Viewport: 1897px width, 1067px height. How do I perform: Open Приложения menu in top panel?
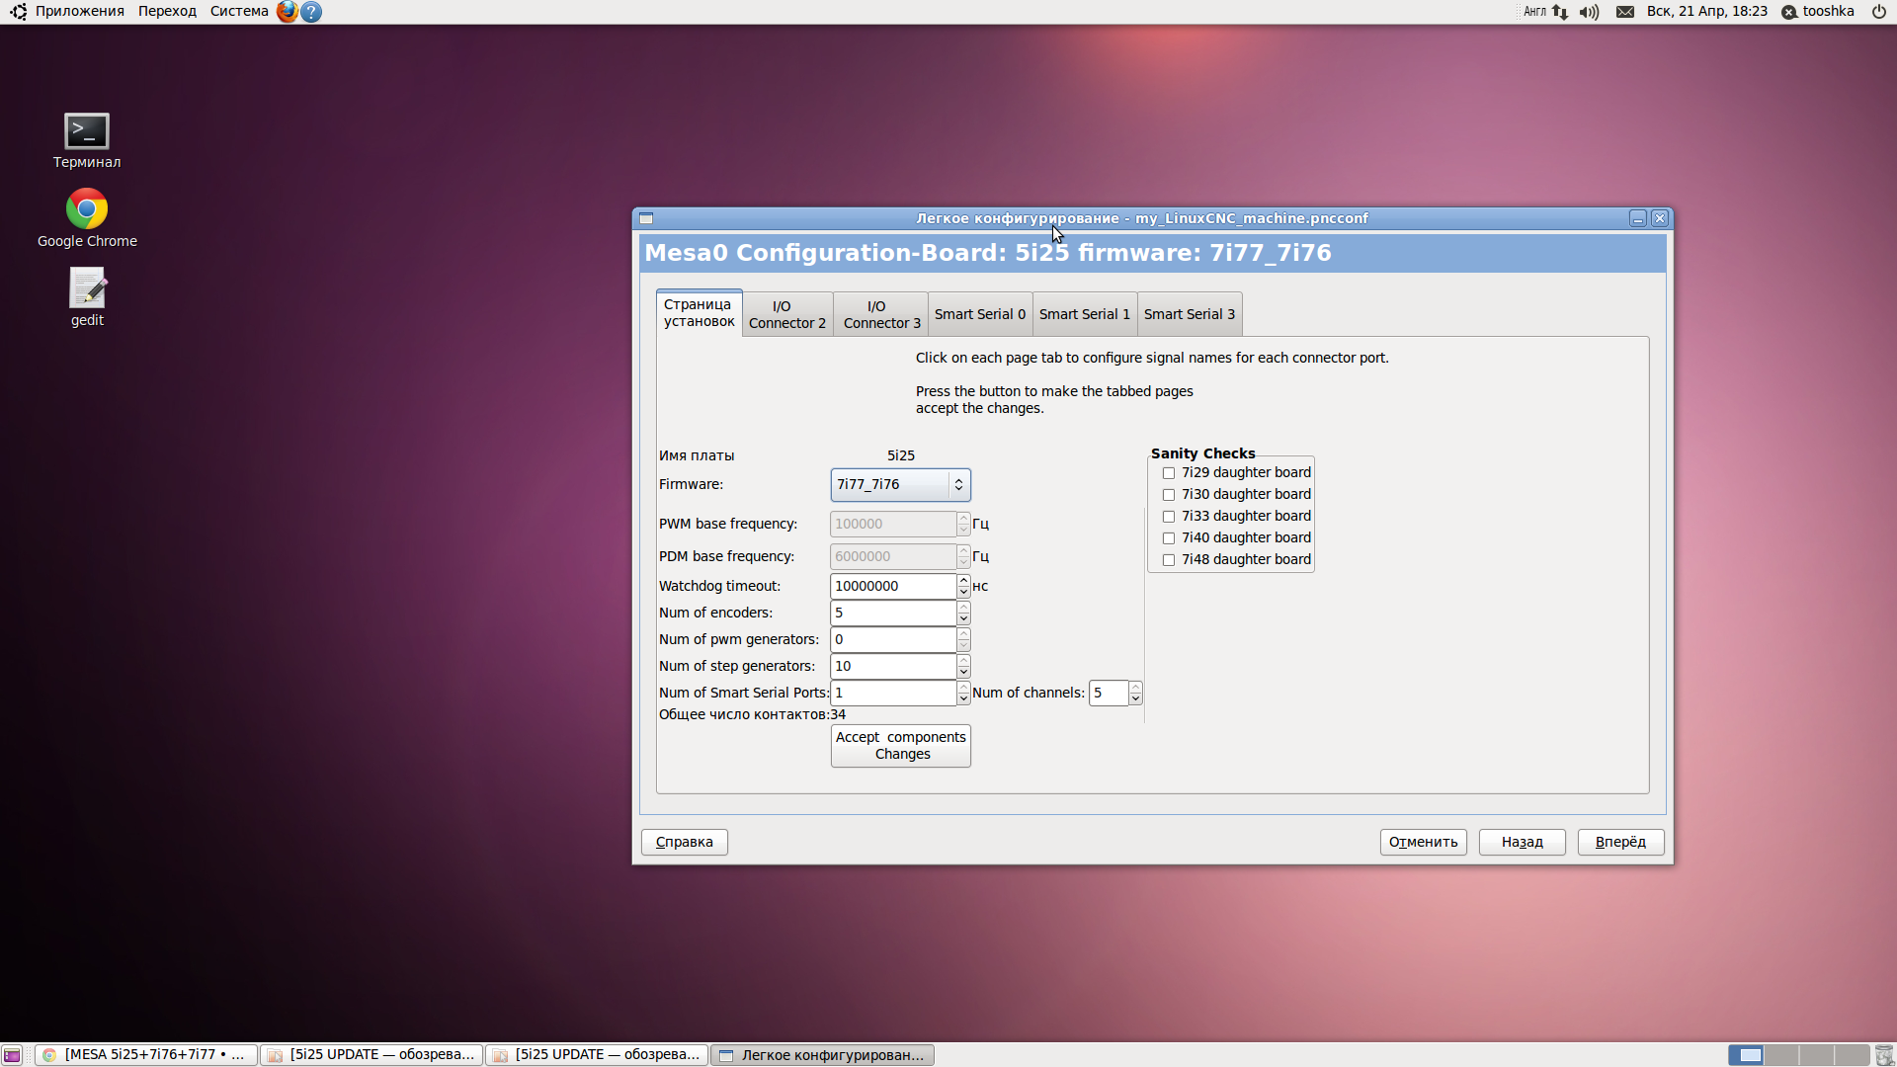coord(79,12)
